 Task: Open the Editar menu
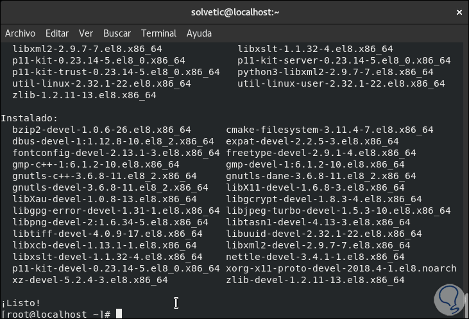[x=57, y=33]
